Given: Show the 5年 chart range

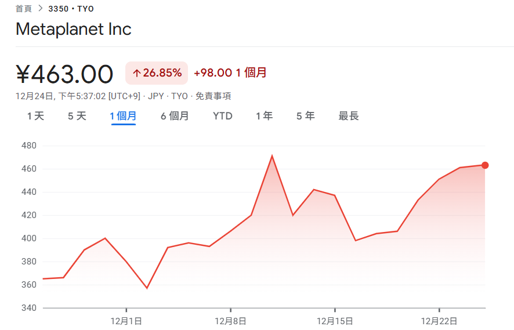Looking at the screenshot, I should click(305, 116).
